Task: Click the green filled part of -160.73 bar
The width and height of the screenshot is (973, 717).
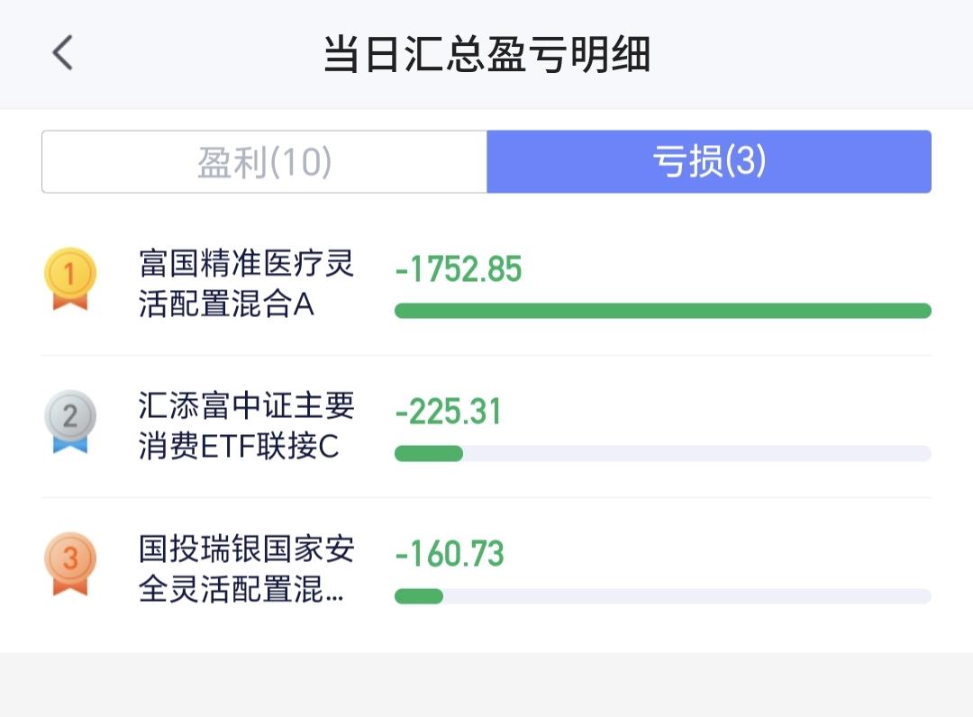Action: pos(419,596)
